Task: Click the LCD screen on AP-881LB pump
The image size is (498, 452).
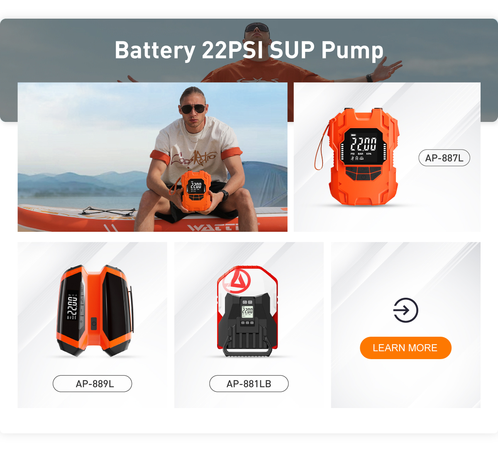Action: 247,311
